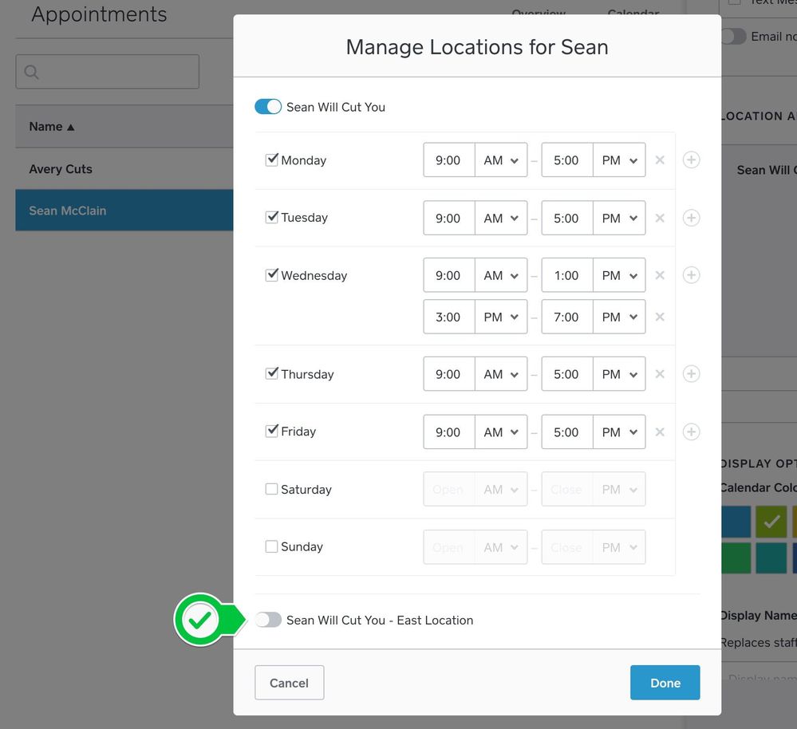Screen dimensions: 797x729
Task: Uncheck the Friday checkbox
Action: tap(271, 431)
